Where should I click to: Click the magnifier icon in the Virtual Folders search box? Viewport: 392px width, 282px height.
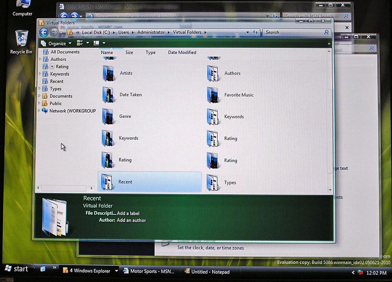coord(327,32)
